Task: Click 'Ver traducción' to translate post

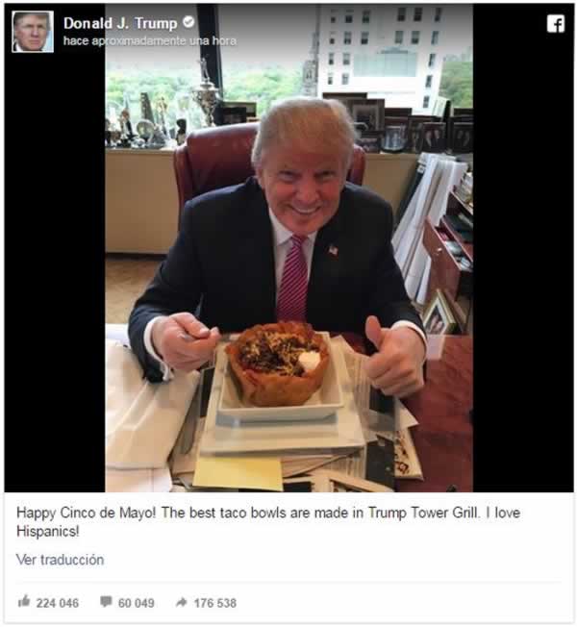Action: [60, 560]
